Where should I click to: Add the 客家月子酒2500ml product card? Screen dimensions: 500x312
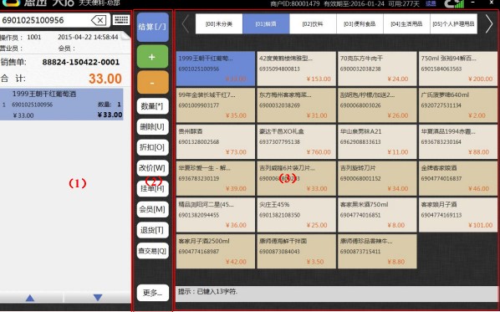(216, 252)
